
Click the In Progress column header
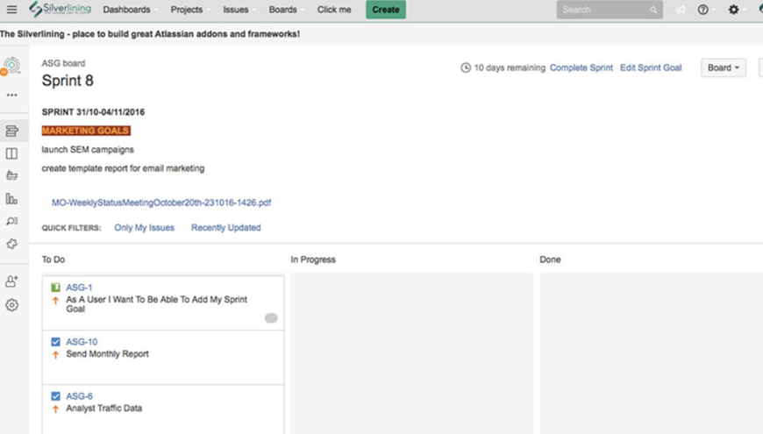pos(313,260)
